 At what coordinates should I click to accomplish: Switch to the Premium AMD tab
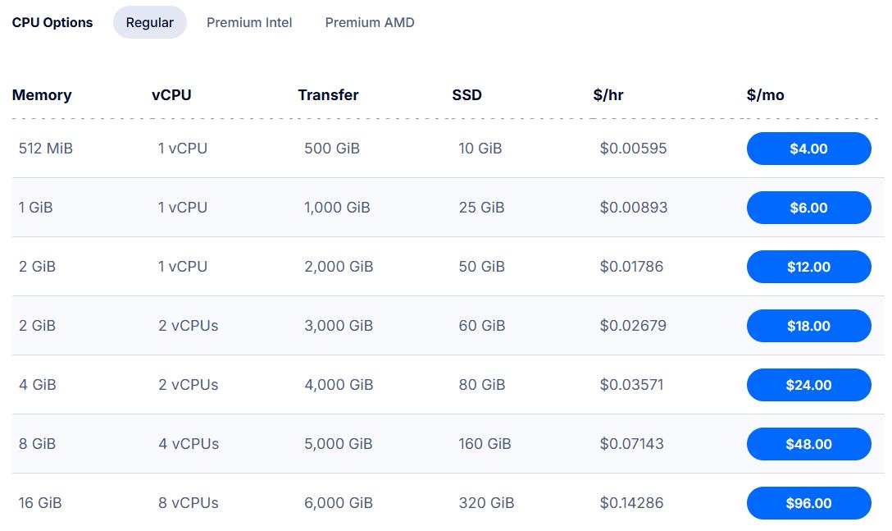tap(369, 22)
